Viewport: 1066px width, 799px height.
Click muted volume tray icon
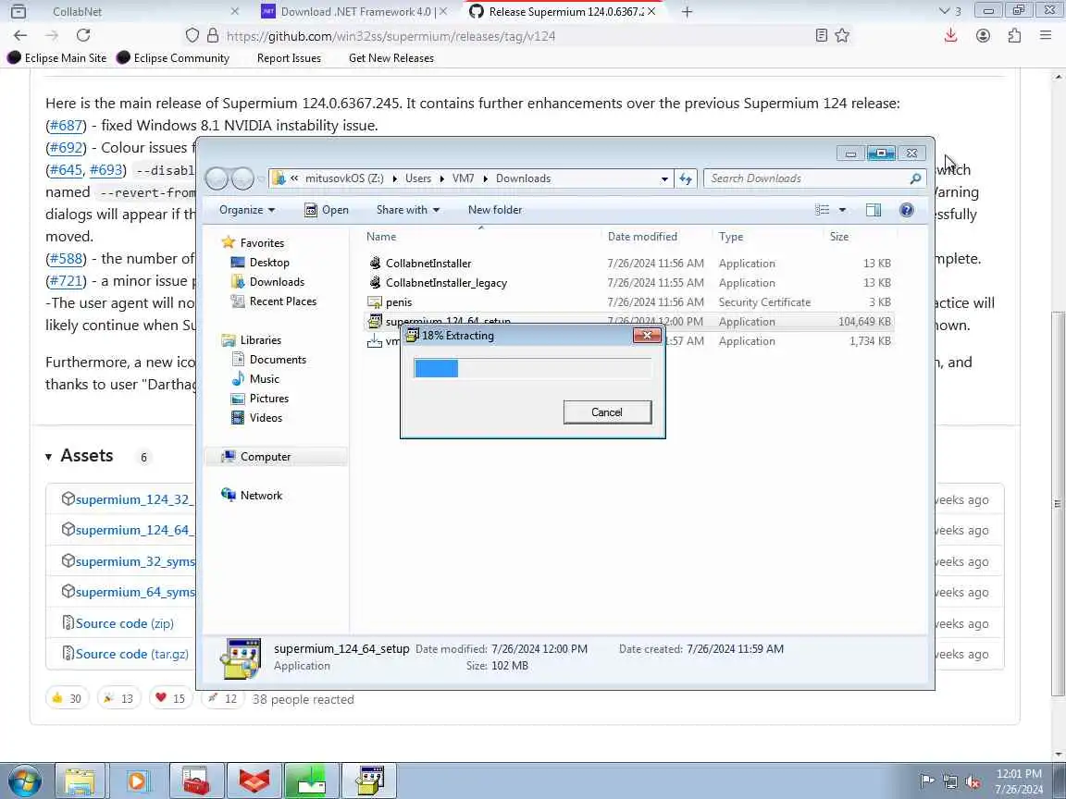click(973, 782)
